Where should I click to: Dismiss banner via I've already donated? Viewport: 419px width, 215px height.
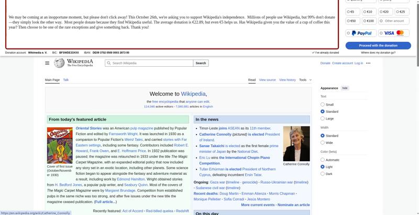(x=325, y=53)
